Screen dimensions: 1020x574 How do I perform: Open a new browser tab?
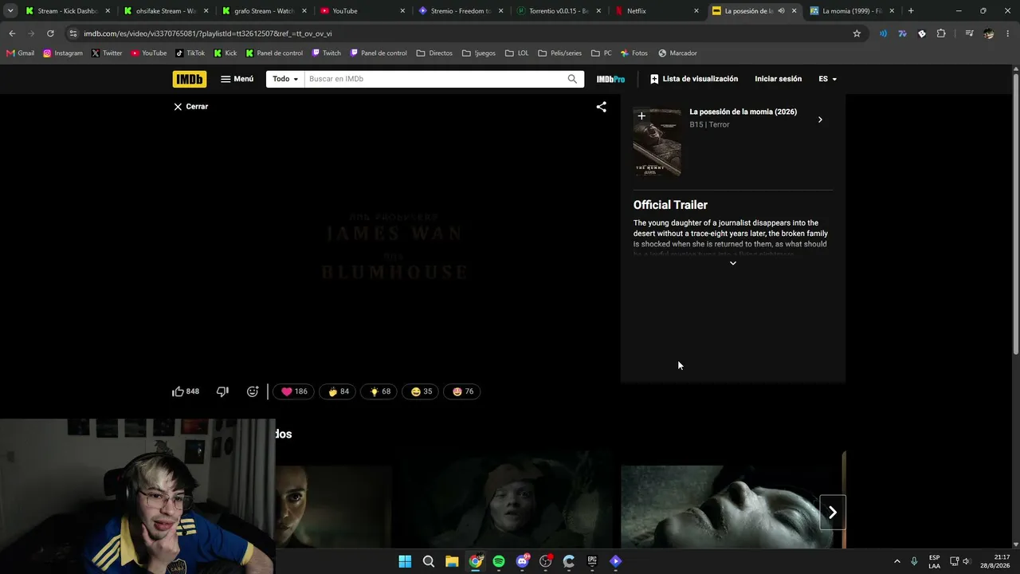pyautogui.click(x=911, y=11)
